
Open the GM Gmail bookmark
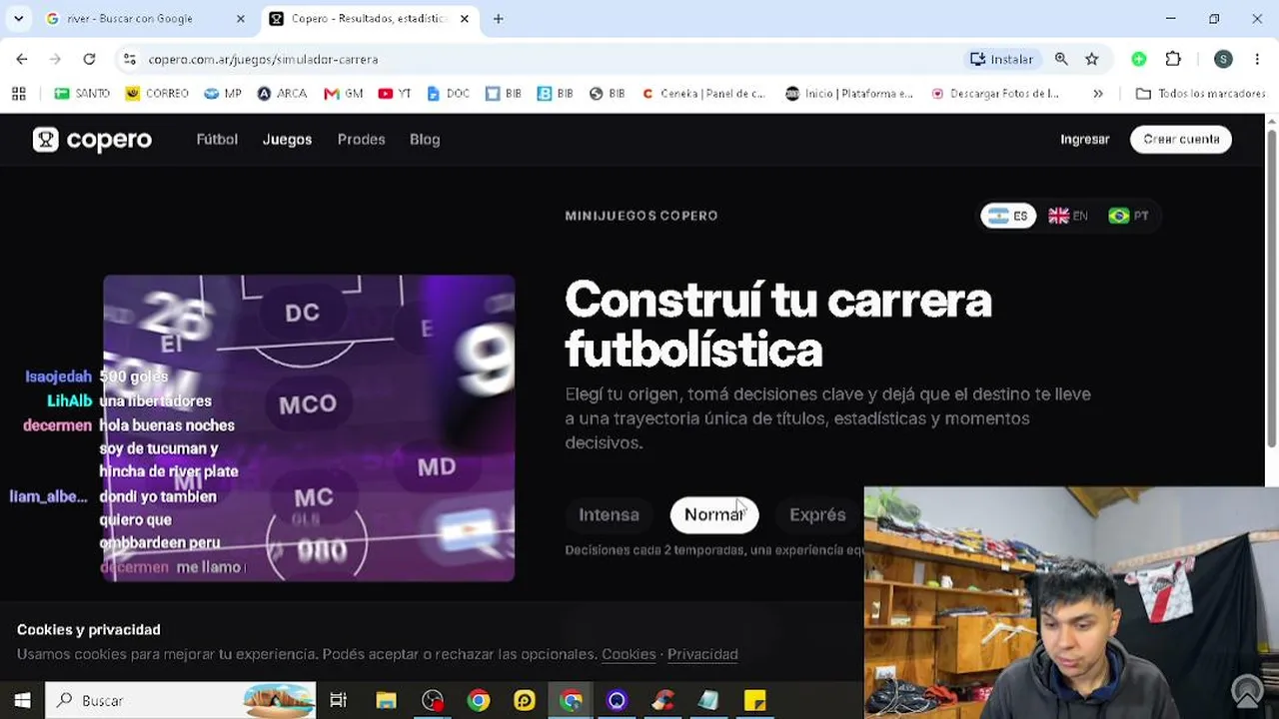(x=344, y=93)
